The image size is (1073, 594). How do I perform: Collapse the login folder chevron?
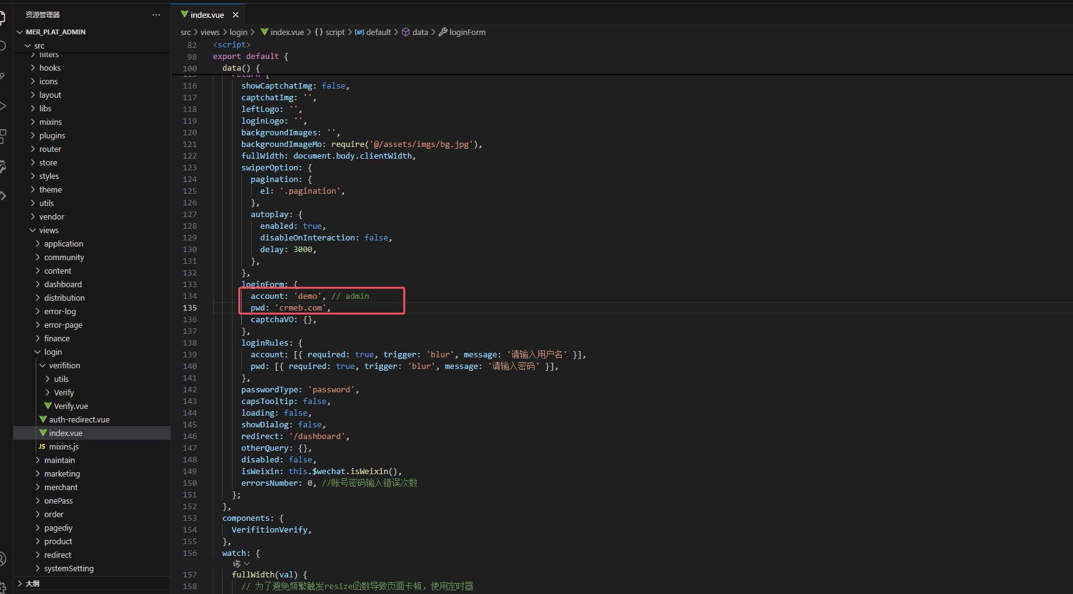tap(38, 352)
